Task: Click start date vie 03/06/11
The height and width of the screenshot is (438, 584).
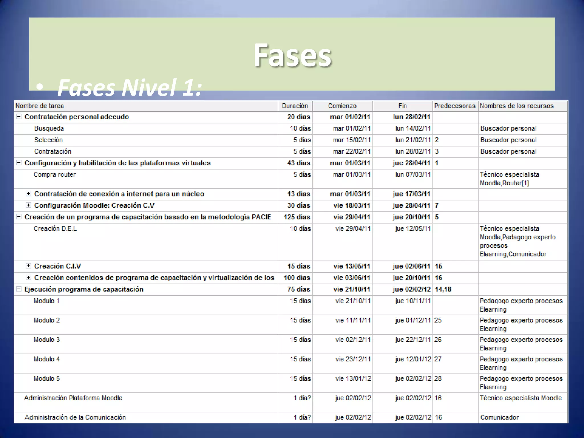Action: [342, 278]
